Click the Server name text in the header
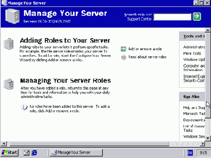Image resolution: width=211 pixels, height=158 pixels. [47, 21]
